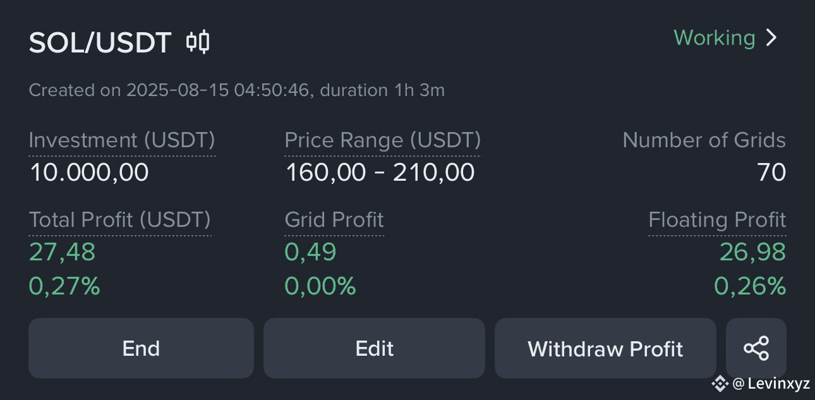This screenshot has height=400, width=815.
Task: Tap the Floating Profit label
Action: coord(717,220)
